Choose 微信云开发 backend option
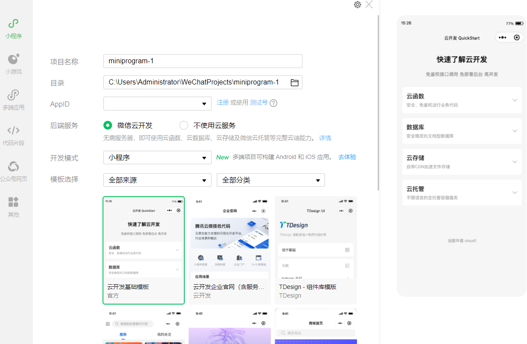The image size is (527, 344). coord(128,125)
